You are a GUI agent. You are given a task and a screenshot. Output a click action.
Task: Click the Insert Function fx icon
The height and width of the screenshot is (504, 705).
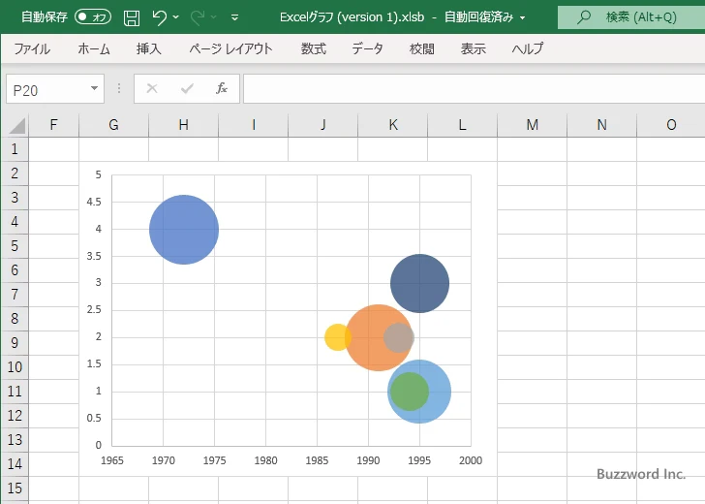[x=222, y=88]
